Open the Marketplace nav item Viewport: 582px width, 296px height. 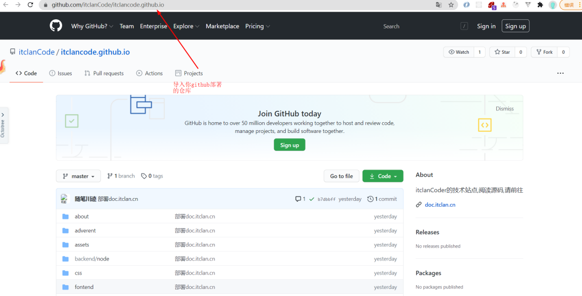[x=223, y=26]
